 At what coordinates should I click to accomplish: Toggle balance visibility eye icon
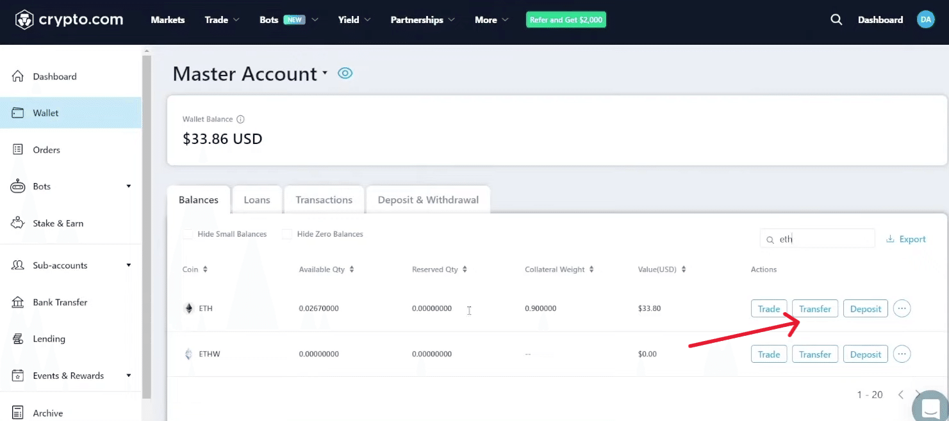pyautogui.click(x=345, y=73)
